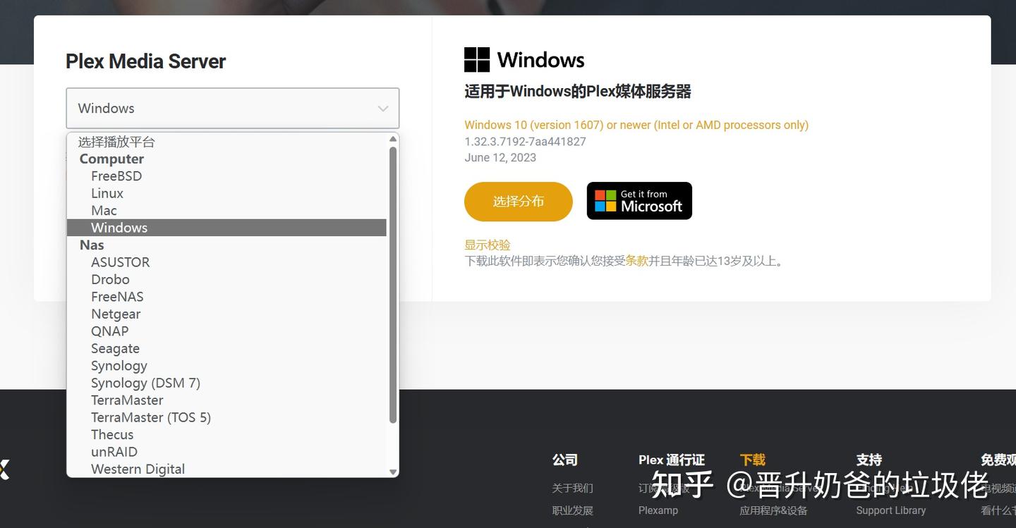This screenshot has height=528, width=1016.
Task: Open the 条款 terms link
Action: (x=636, y=261)
